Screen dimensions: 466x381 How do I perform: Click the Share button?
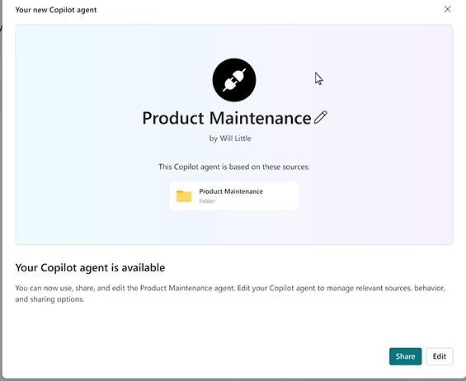pyautogui.click(x=405, y=356)
